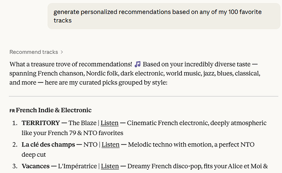The width and height of the screenshot is (282, 173).
Task: Expand the "Recommend tracks" section
Action: tap(34, 52)
